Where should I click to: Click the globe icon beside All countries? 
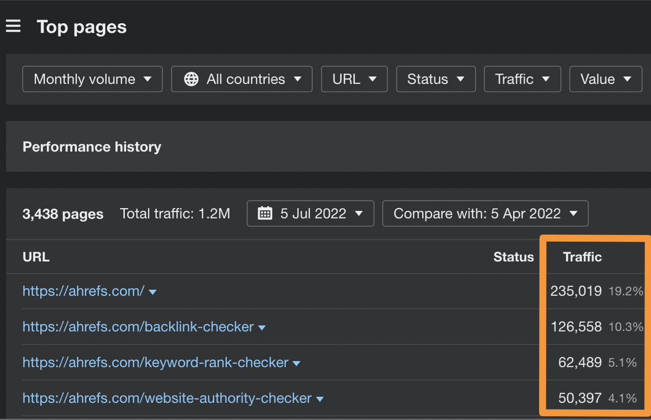point(191,79)
